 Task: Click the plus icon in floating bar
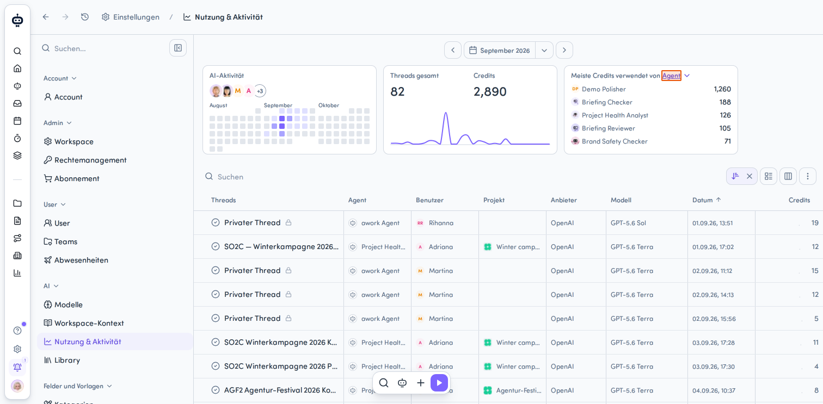pyautogui.click(x=421, y=383)
